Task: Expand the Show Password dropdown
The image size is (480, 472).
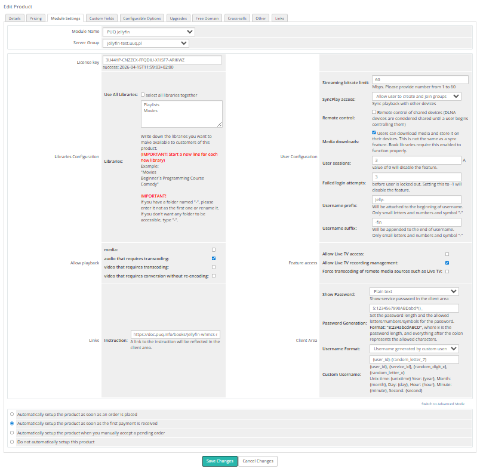Action: (414, 291)
